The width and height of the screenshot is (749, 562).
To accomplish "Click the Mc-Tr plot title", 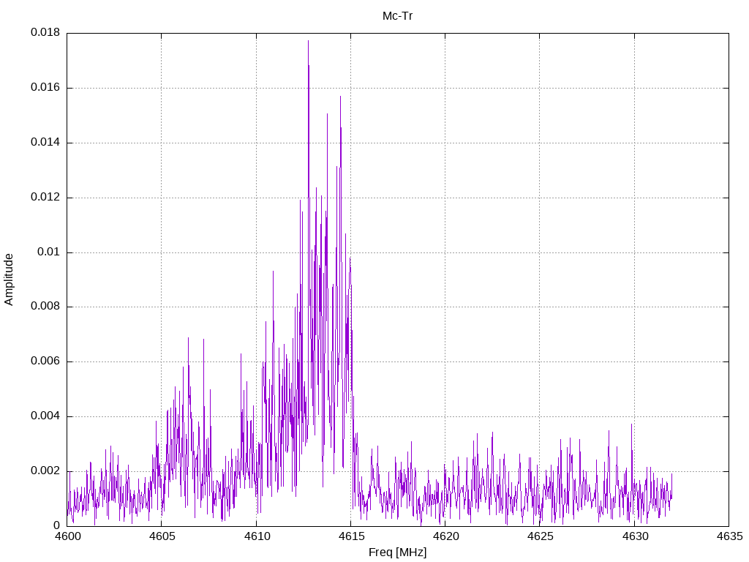I will pyautogui.click(x=397, y=16).
